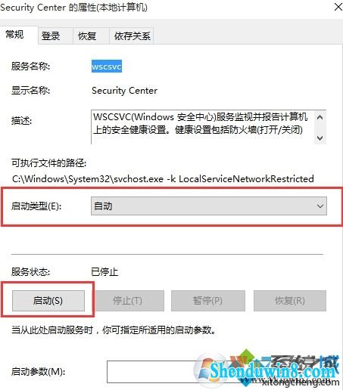Screen dimensions: 343x390
Task: Open the 自动 startup type combo box
Action: pyautogui.click(x=209, y=206)
